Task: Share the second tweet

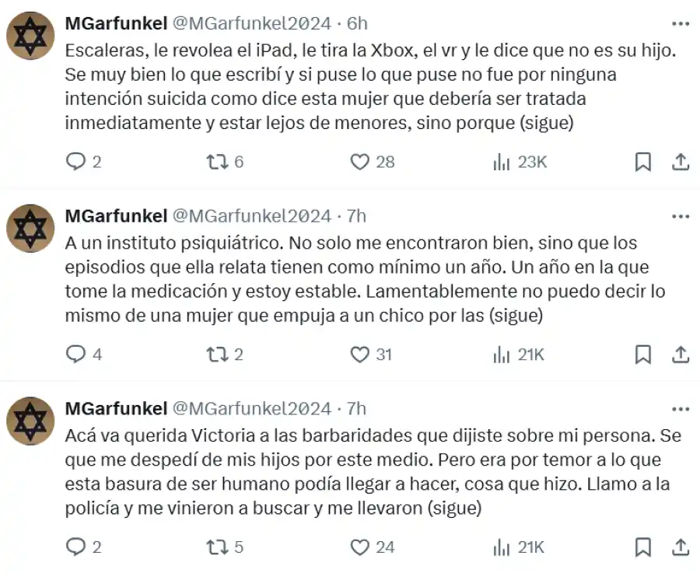Action: tap(681, 355)
